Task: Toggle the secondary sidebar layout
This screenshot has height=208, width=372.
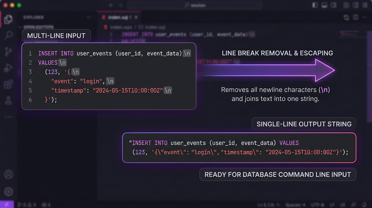Action: (x=334, y=5)
